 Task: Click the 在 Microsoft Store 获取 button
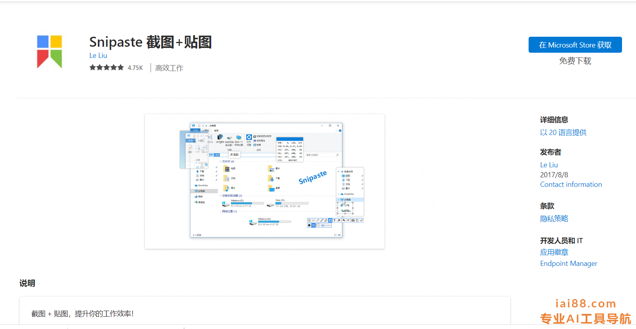point(575,45)
